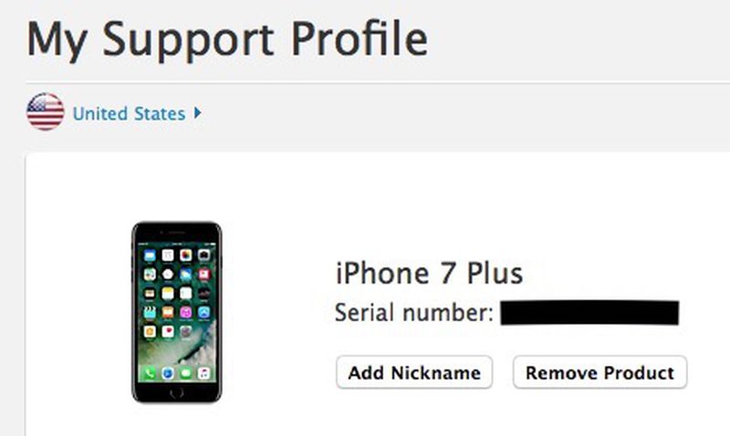Click the Clock app icon on iPhone screen
The width and height of the screenshot is (730, 436).
pyautogui.click(x=168, y=274)
